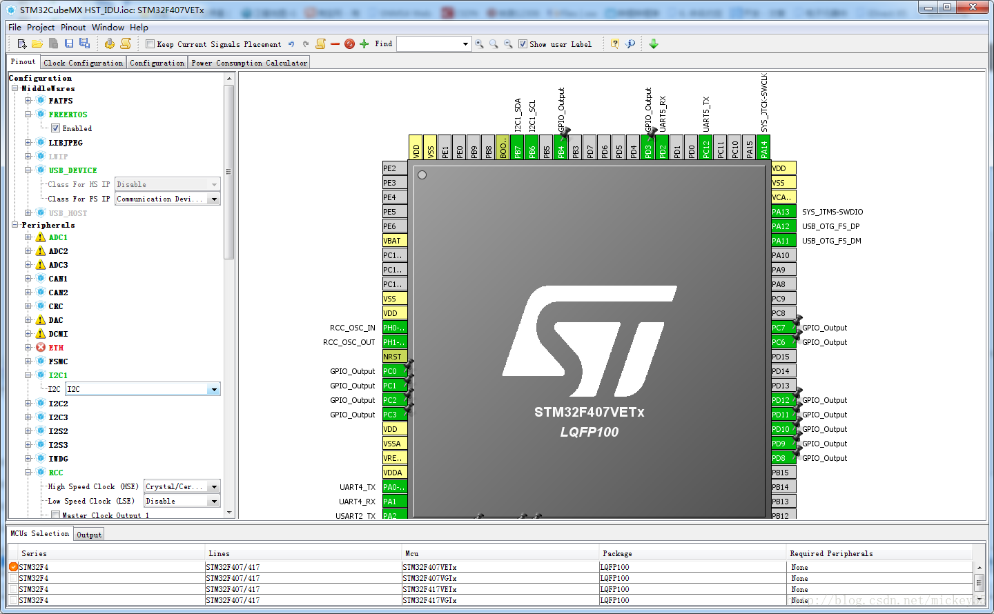Click the green PD12 pin
The image size is (994, 614).
pos(783,400)
